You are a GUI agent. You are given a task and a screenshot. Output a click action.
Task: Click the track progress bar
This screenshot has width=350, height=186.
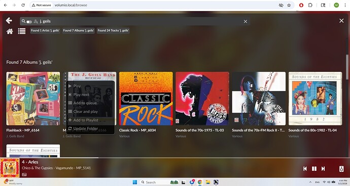pyautogui.click(x=175, y=158)
